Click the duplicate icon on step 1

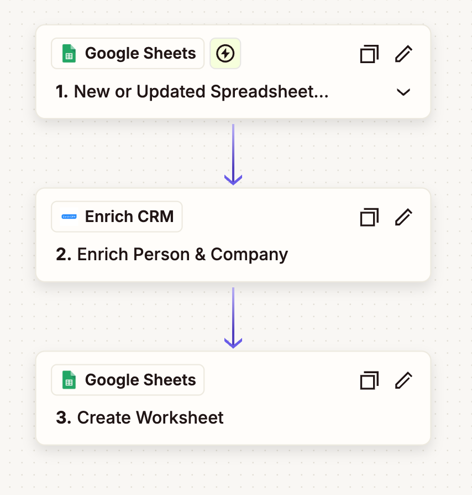point(369,54)
